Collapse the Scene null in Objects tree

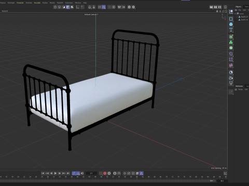coord(236,13)
